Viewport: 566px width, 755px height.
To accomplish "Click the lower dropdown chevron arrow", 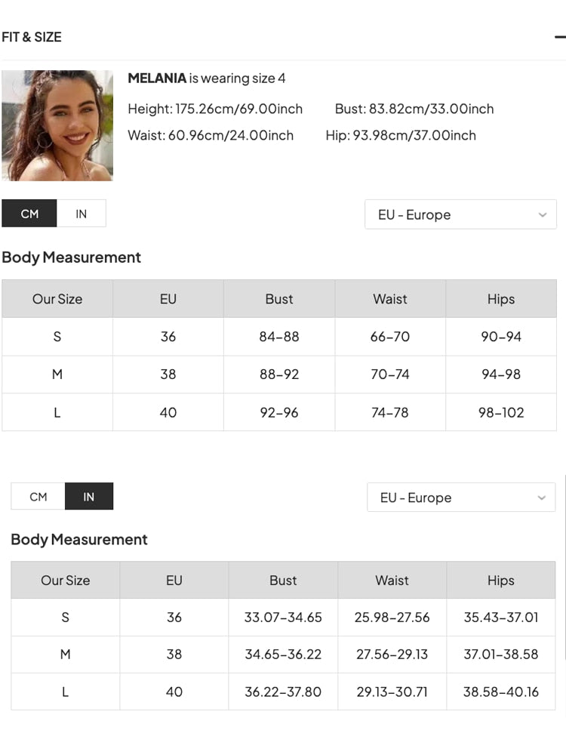I will pos(541,498).
